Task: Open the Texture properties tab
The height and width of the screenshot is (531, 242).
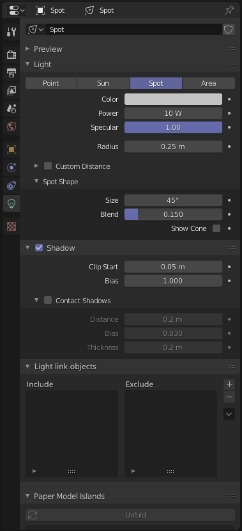Action: point(11,226)
